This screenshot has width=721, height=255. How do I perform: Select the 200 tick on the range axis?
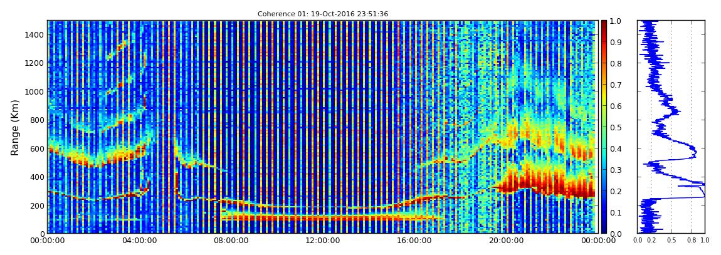pyautogui.click(x=37, y=206)
